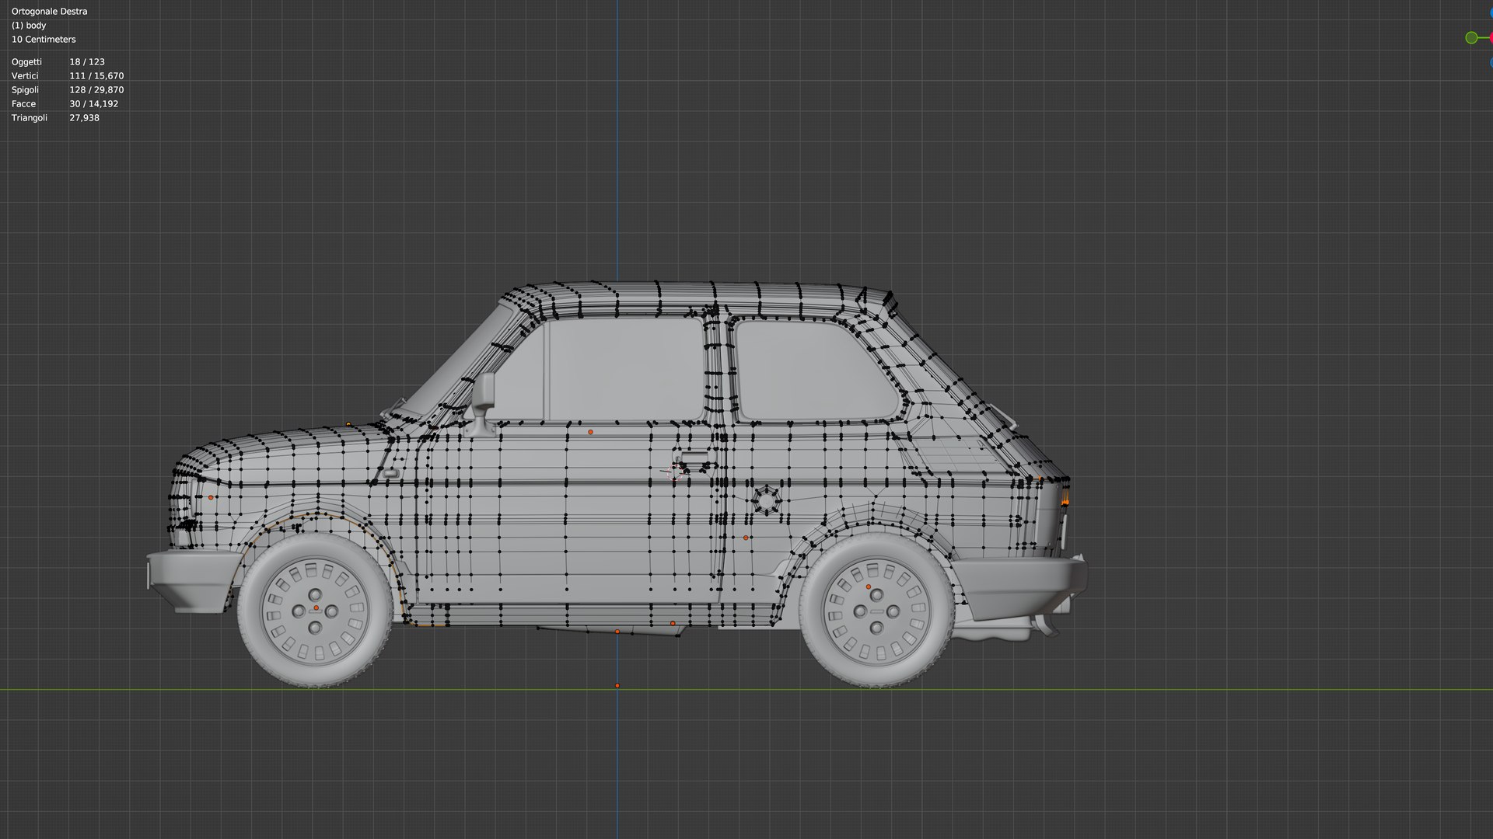Viewport: 1493px width, 839px height.
Task: Click the "111 / 15,670" vertex count value
Action: point(96,76)
